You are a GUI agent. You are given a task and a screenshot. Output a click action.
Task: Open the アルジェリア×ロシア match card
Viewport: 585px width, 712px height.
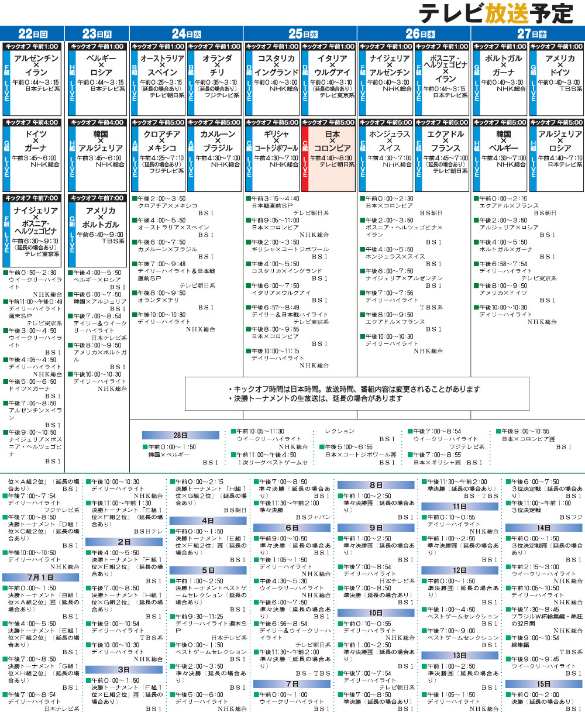[557, 155]
